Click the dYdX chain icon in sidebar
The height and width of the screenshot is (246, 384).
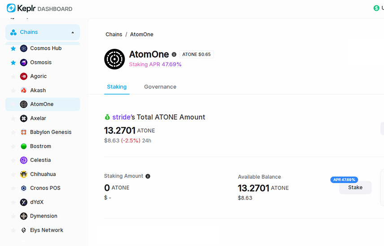[x=24, y=202]
